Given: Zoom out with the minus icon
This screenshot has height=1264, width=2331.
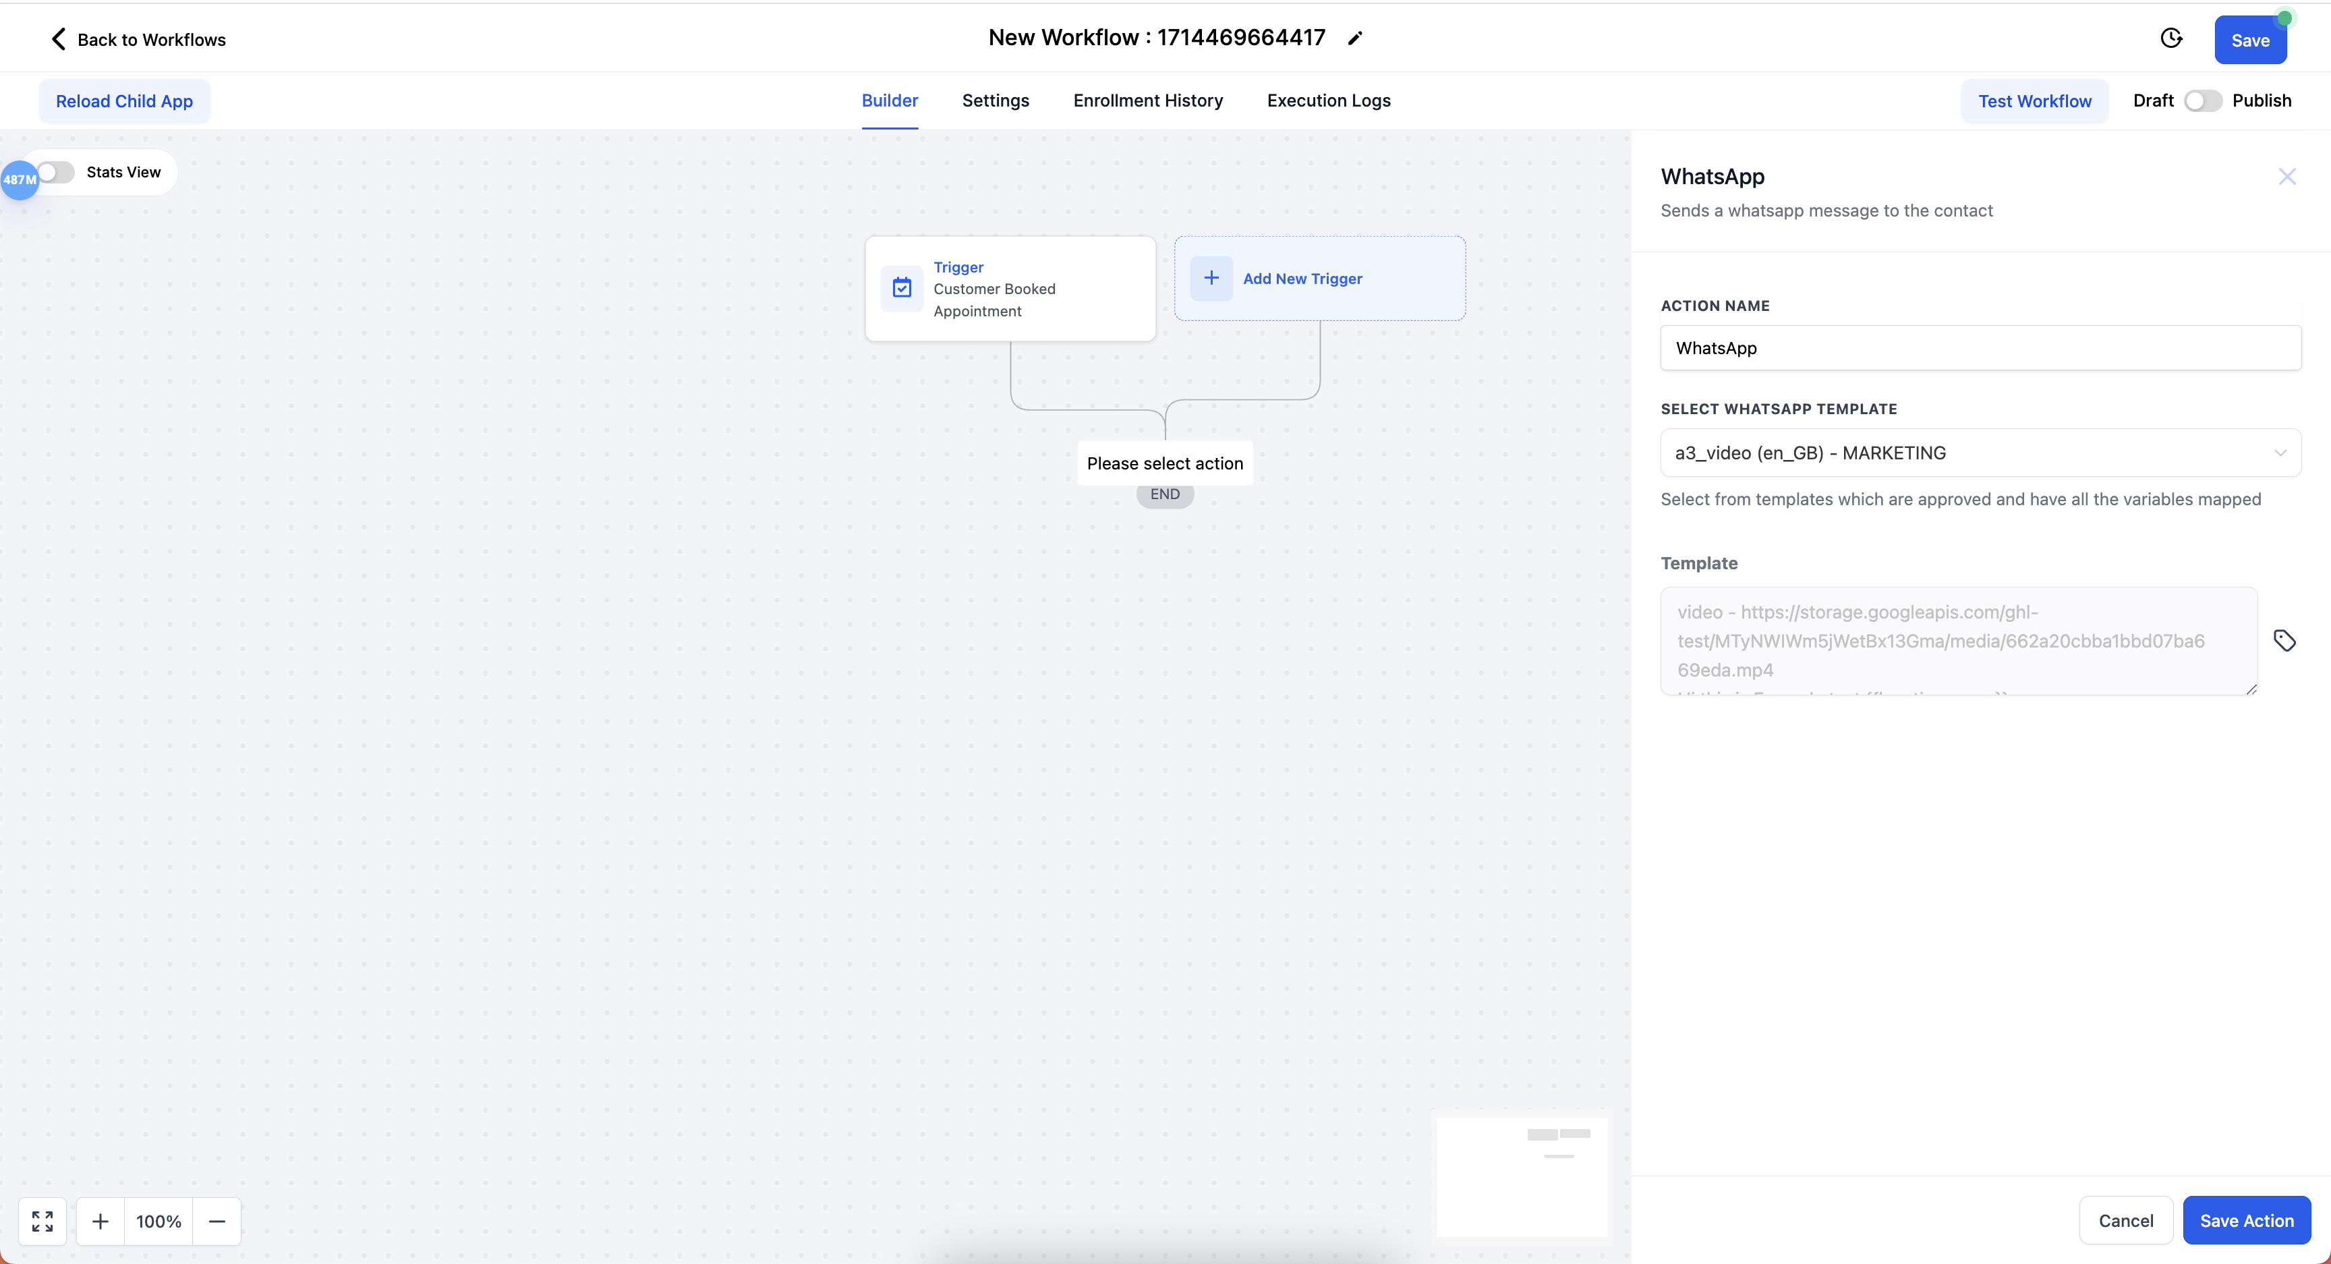Looking at the screenshot, I should click(x=217, y=1221).
